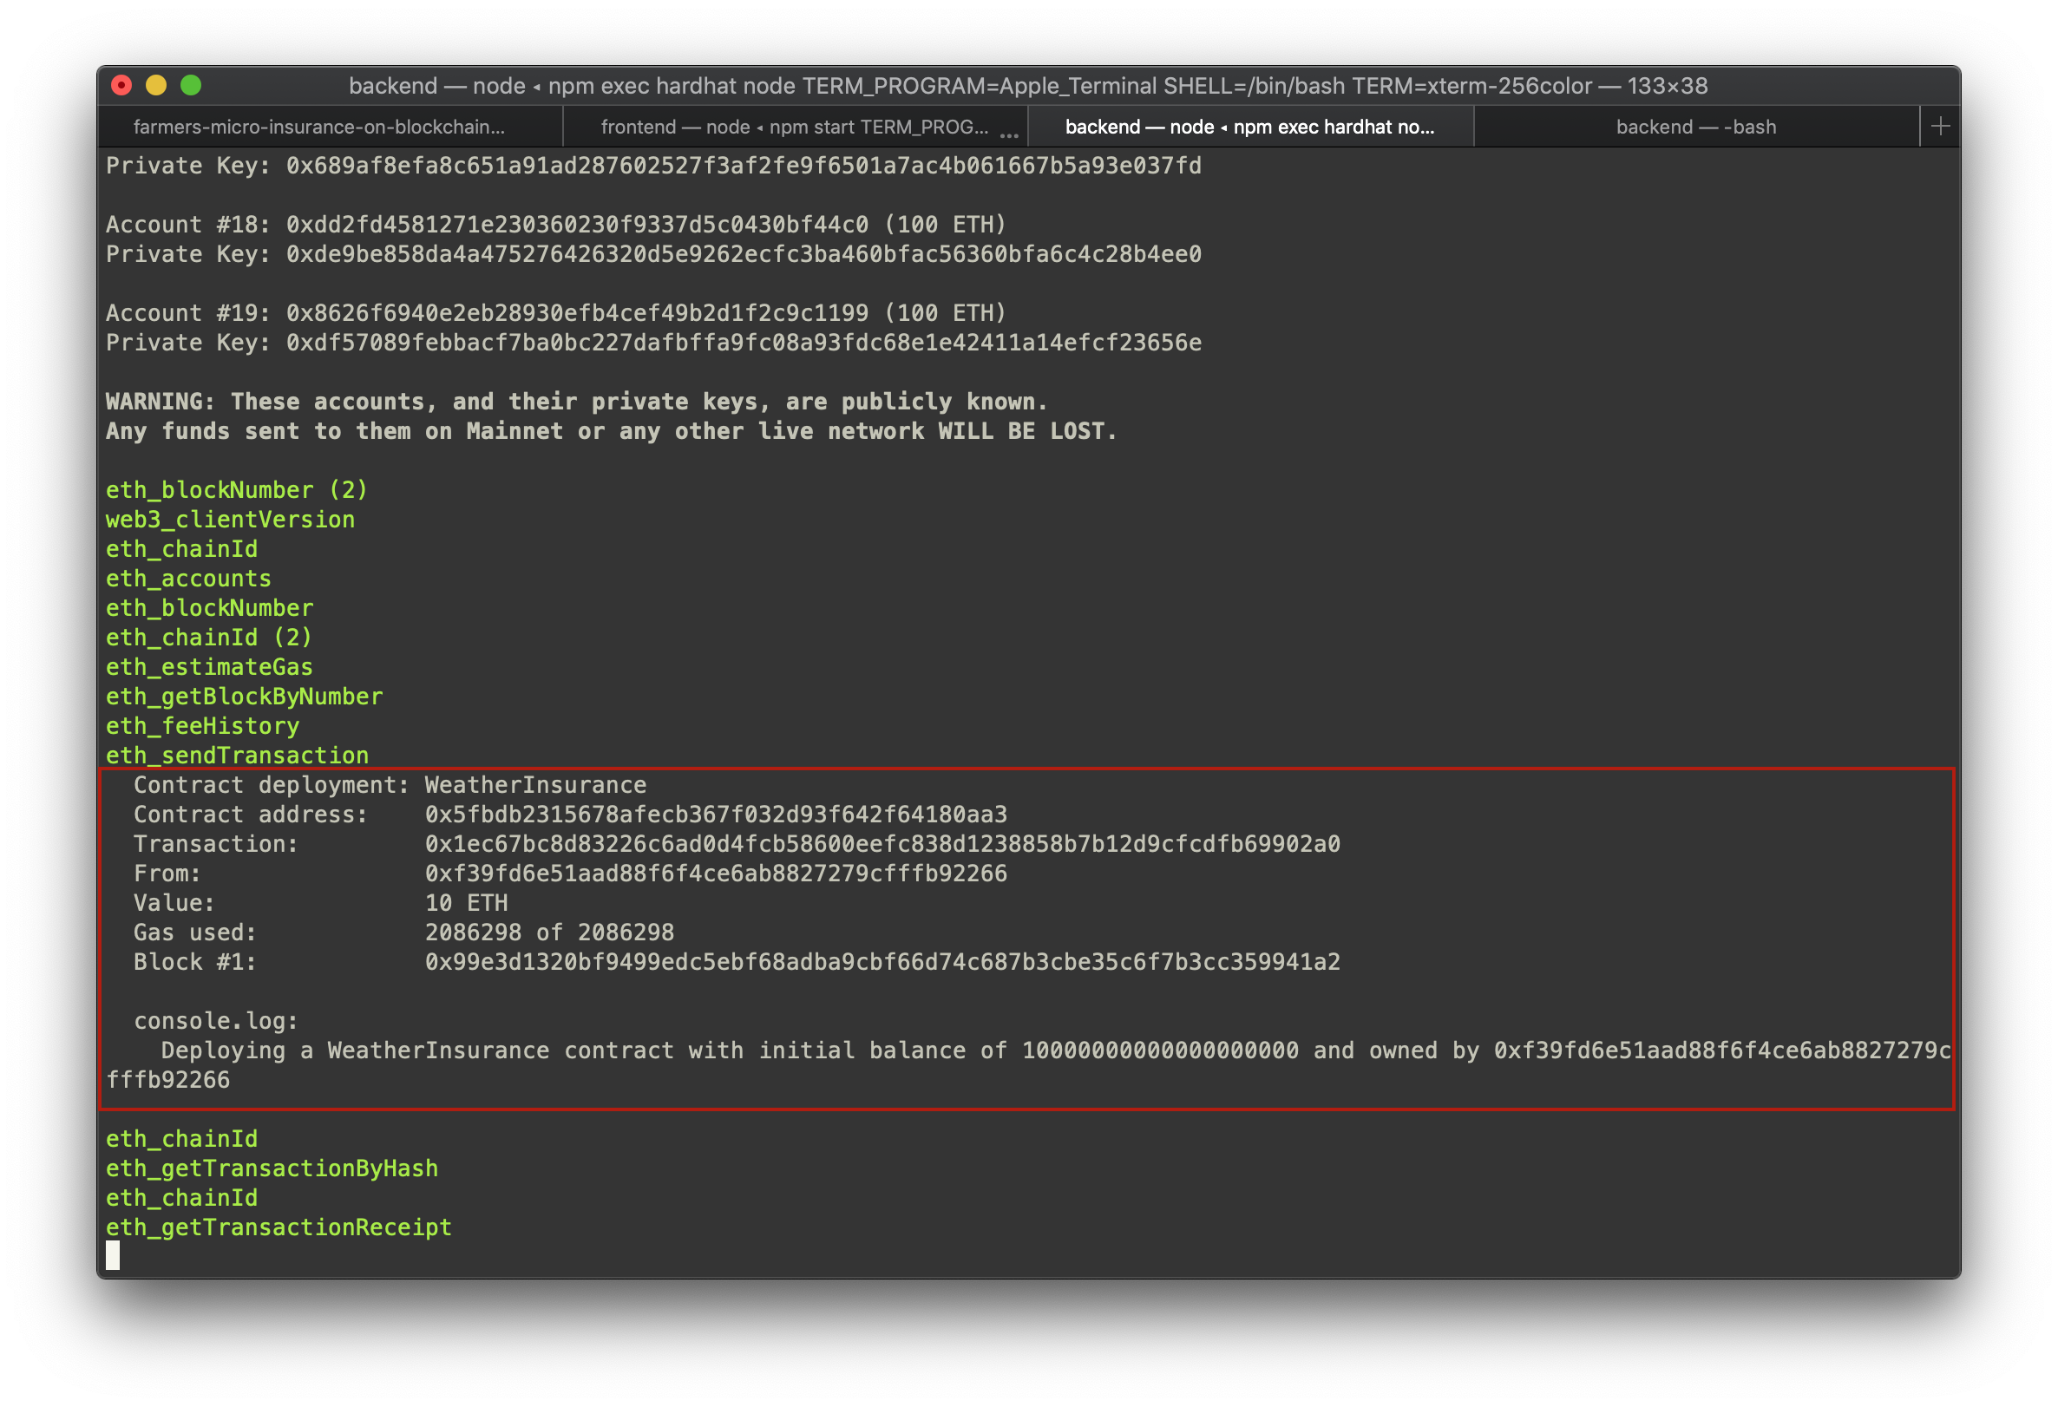Switch to the frontend npm start tab
Screen dimensions: 2058x1407
[795, 127]
